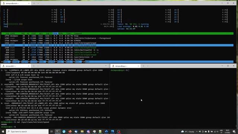
Task: Click the inet 10.0.0.175/24 address line
Action: 38,108
